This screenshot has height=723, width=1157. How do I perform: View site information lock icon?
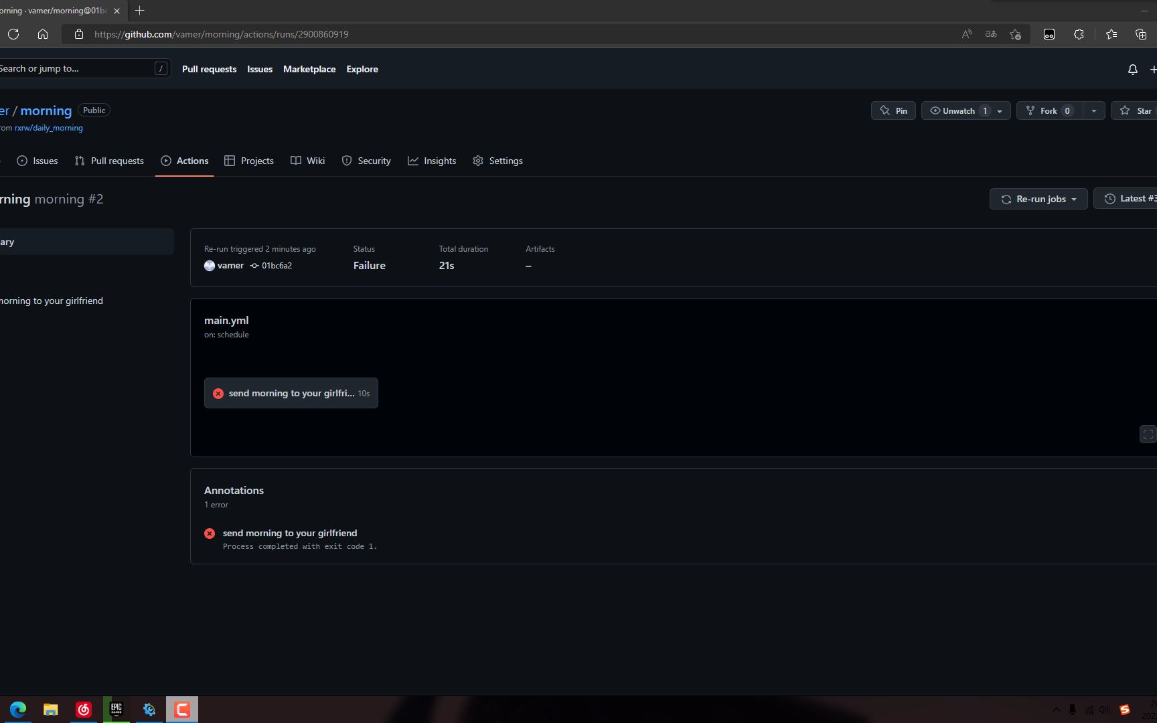point(79,34)
